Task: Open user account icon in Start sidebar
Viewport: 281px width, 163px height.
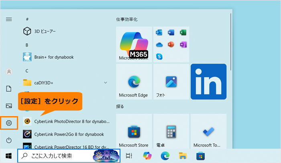Action: 9,72
